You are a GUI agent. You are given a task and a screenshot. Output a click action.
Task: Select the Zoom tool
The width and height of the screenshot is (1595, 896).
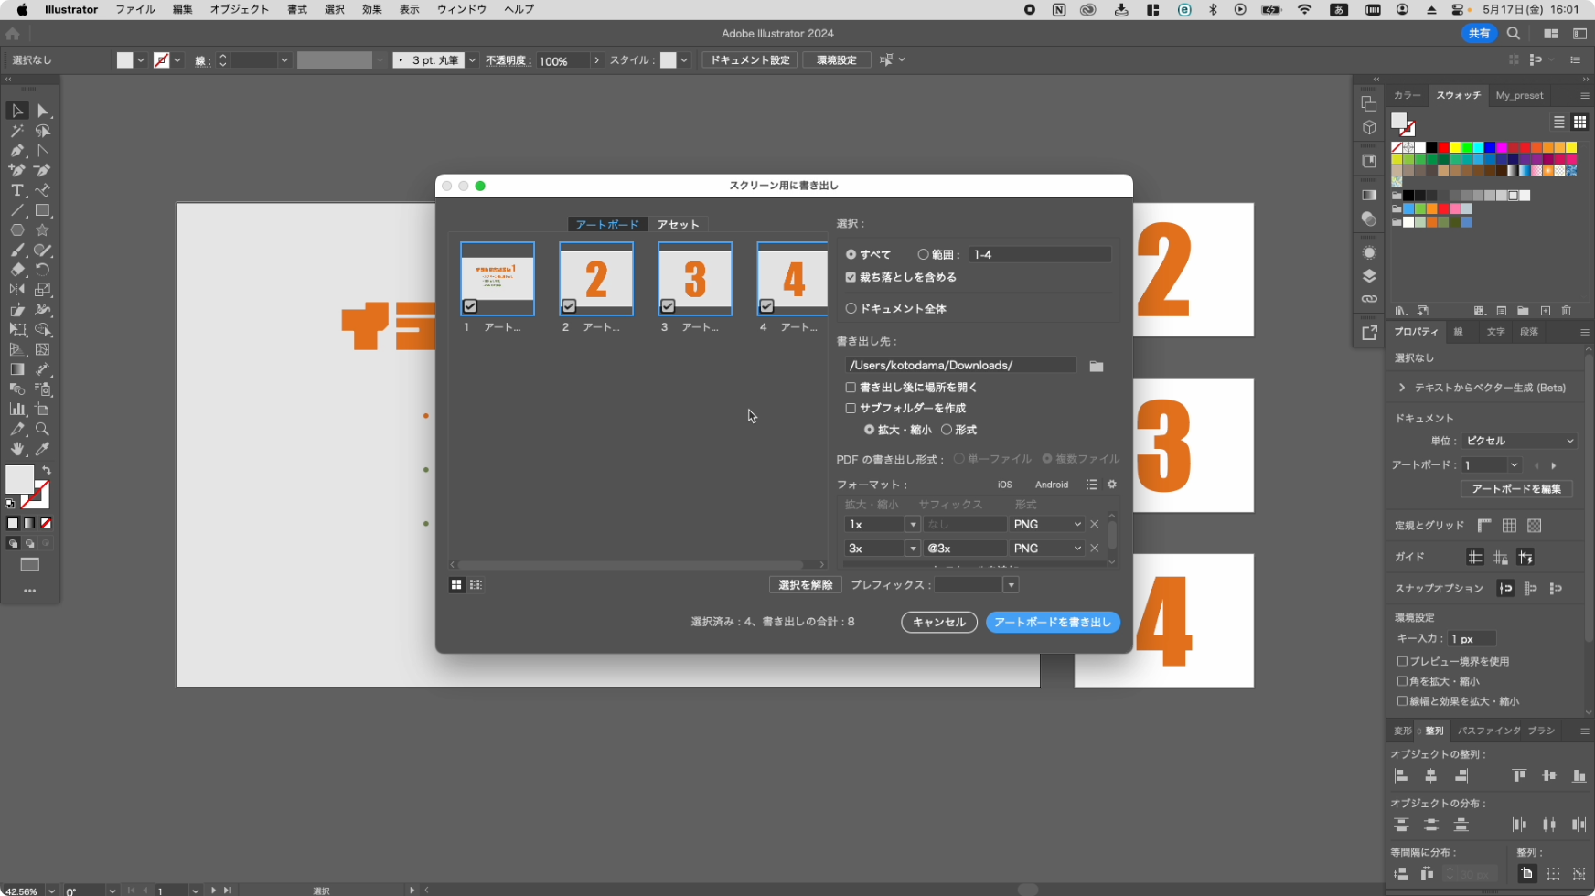(42, 430)
